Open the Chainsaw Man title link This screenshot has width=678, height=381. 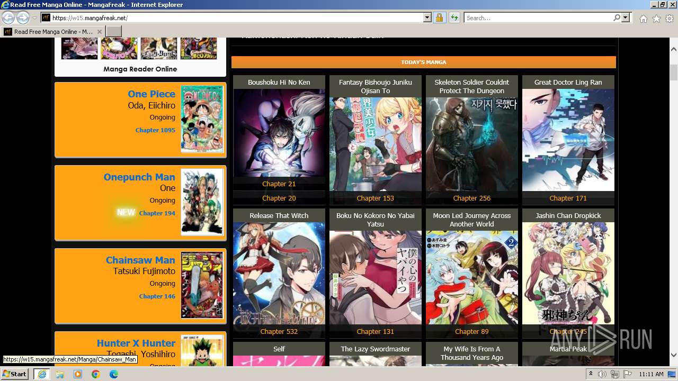(x=140, y=260)
